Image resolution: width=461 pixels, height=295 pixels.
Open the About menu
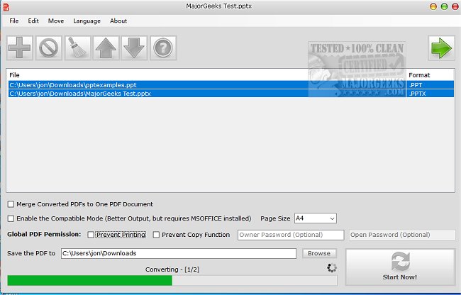pos(118,21)
